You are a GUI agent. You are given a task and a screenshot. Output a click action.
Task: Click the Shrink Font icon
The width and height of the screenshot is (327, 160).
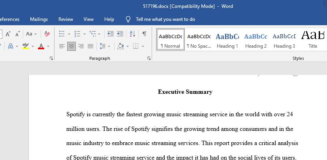pyautogui.click(x=18, y=34)
